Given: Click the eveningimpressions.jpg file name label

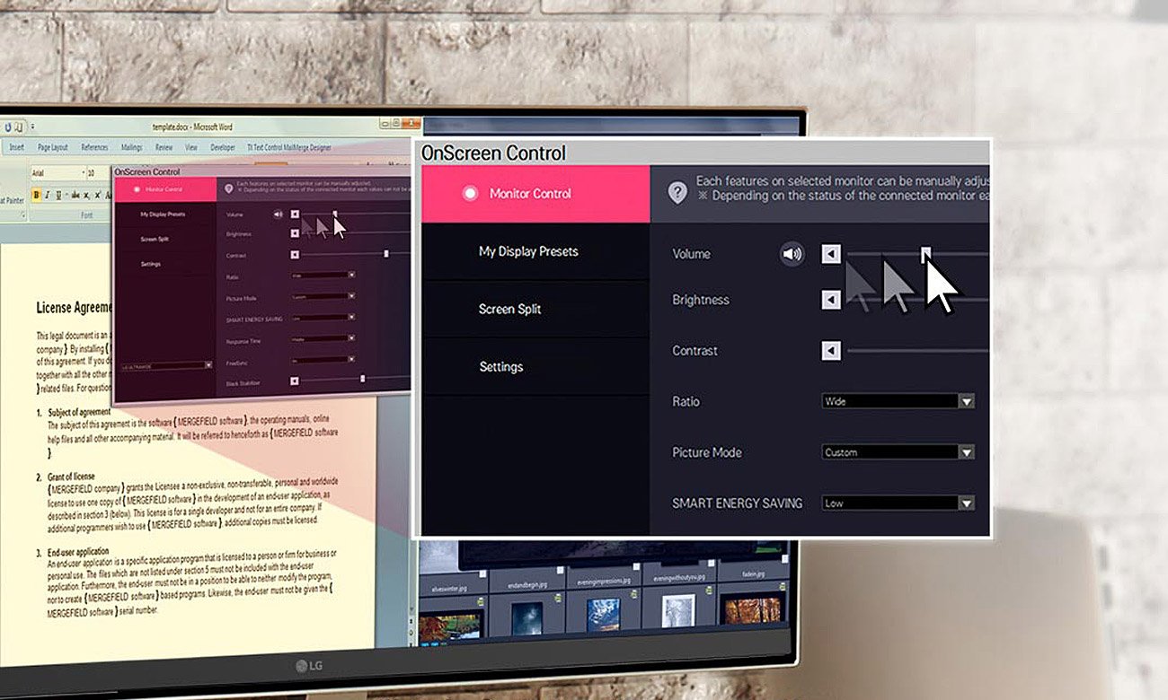Looking at the screenshot, I should pyautogui.click(x=604, y=582).
